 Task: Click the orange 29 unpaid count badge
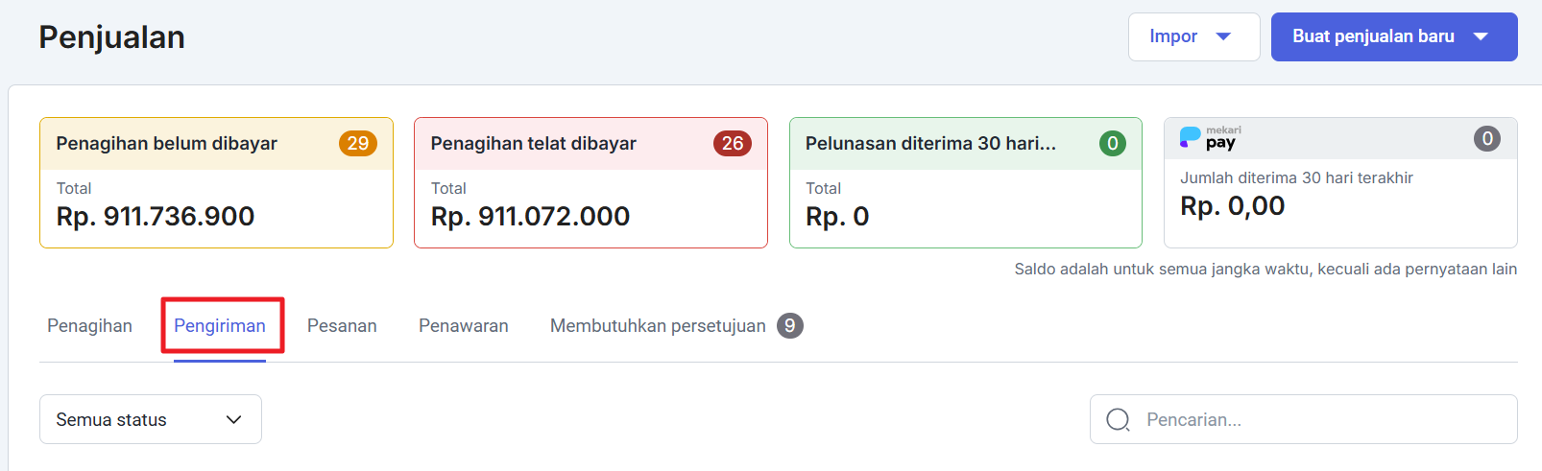click(x=357, y=144)
